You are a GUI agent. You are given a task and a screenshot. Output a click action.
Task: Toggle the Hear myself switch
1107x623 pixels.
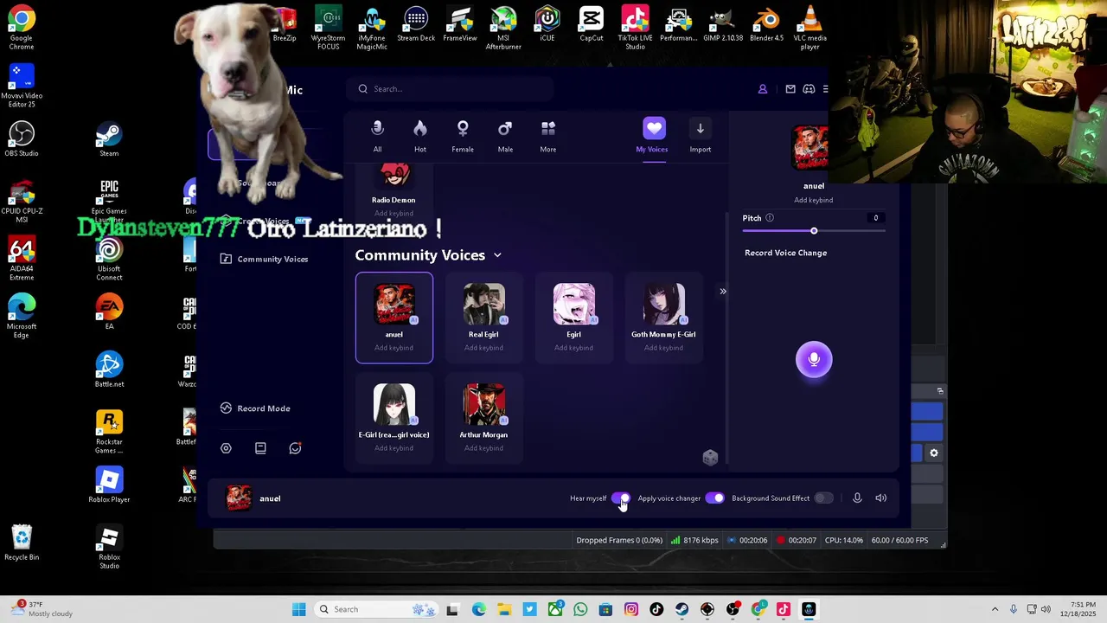tap(620, 498)
